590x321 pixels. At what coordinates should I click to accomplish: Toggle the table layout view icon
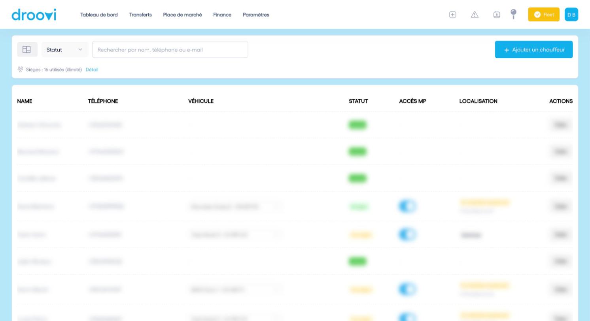pyautogui.click(x=27, y=49)
